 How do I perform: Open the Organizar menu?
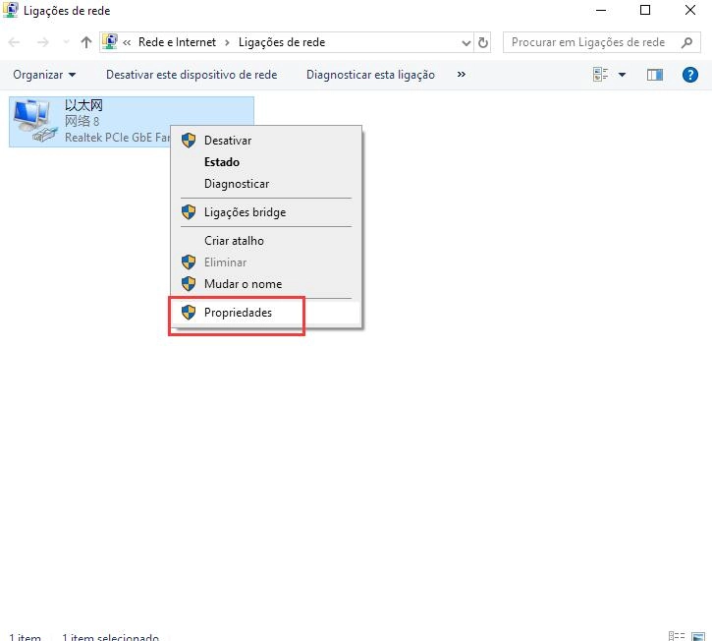[x=44, y=75]
